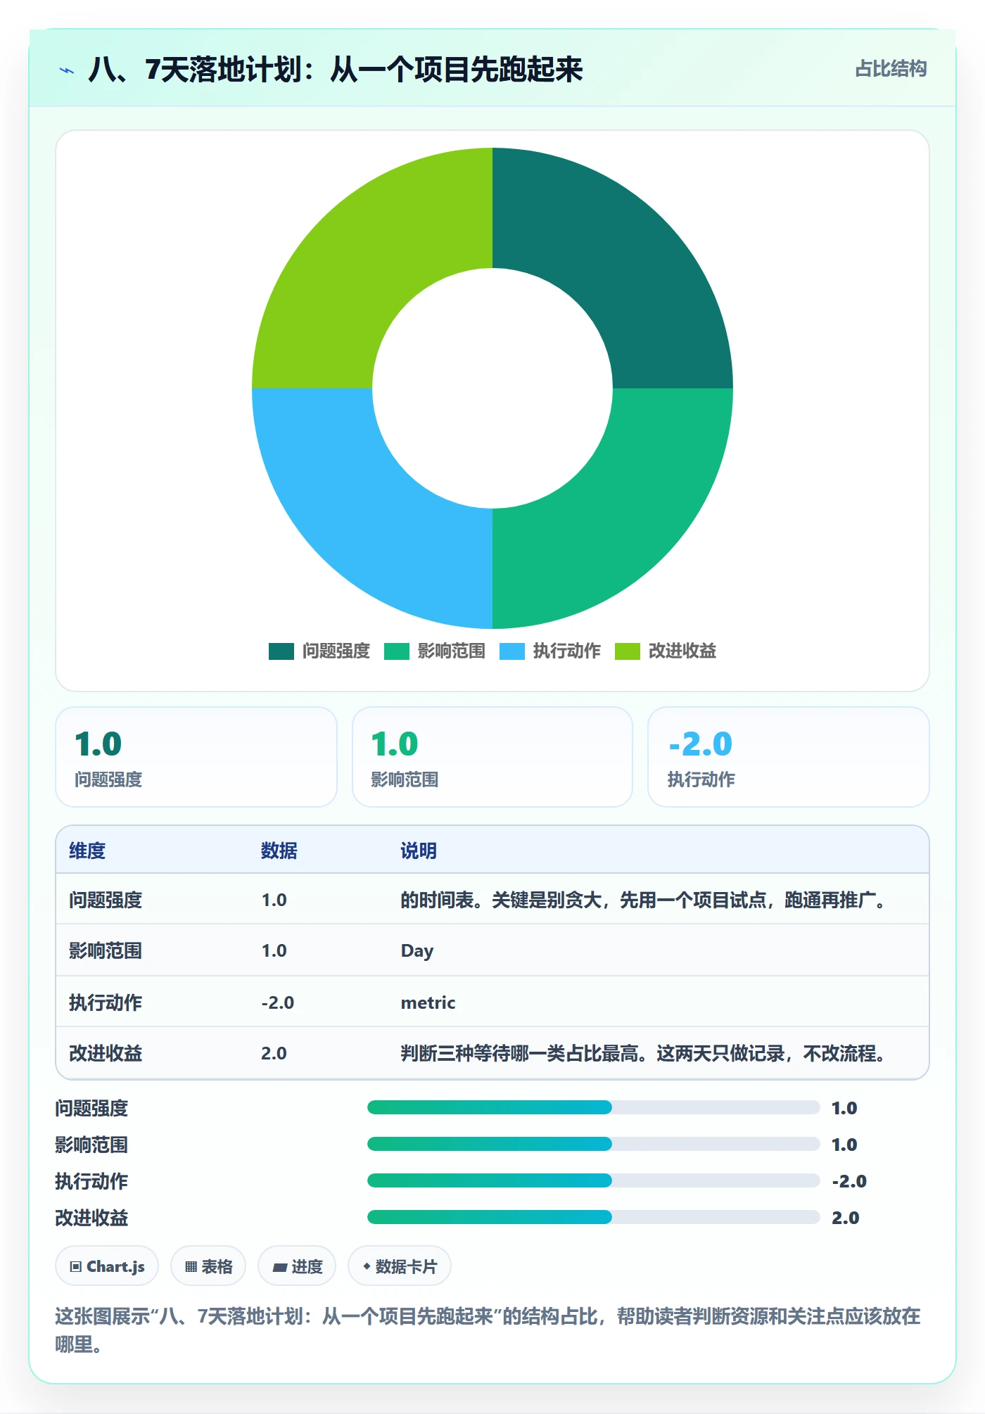This screenshot has width=985, height=1414.
Task: Click the 判断三种等待 description cell
Action: [645, 1053]
